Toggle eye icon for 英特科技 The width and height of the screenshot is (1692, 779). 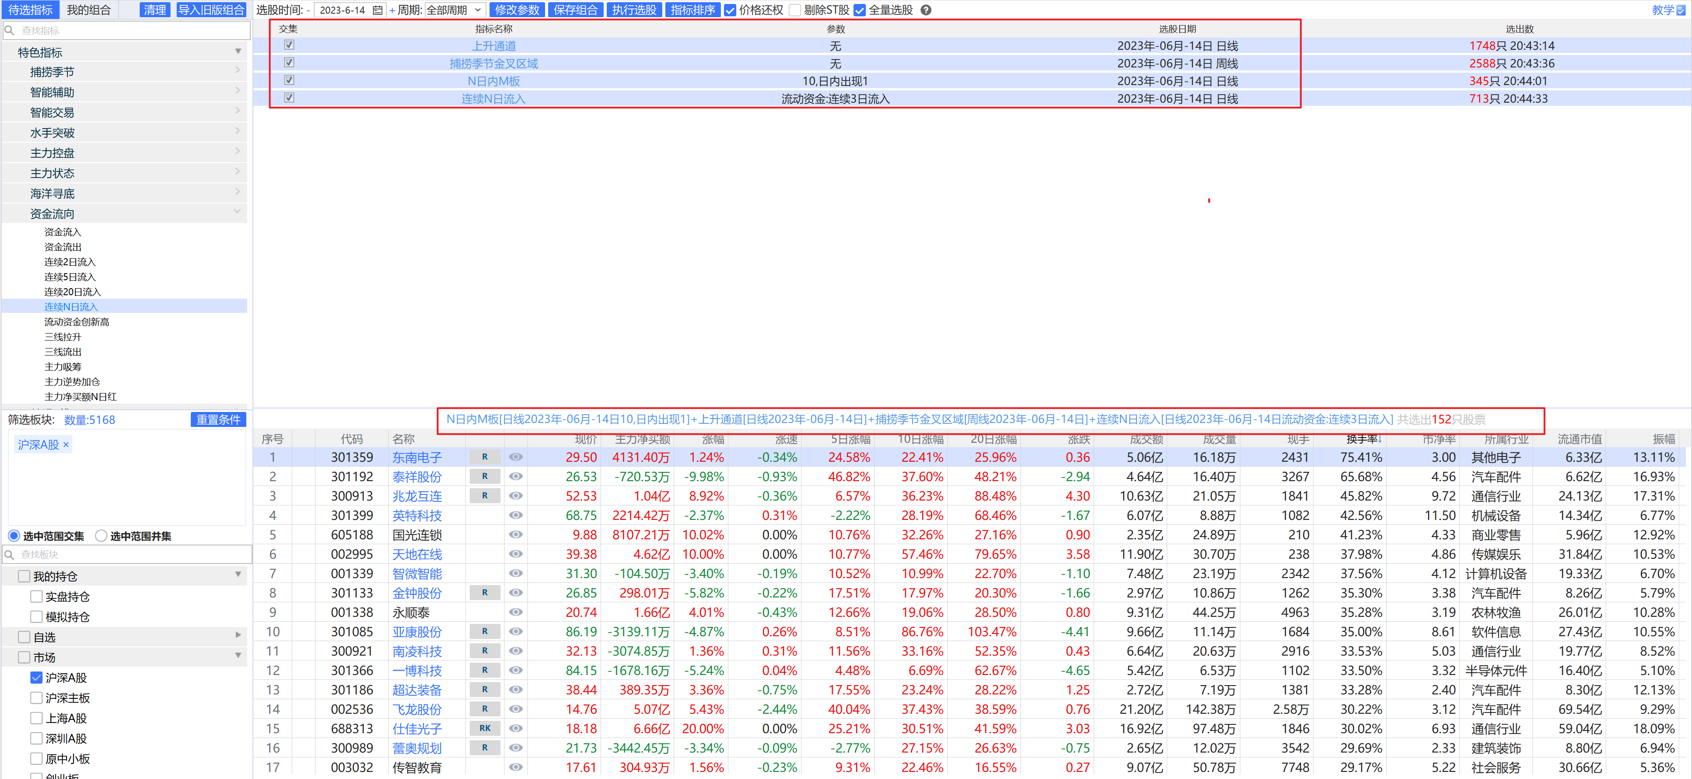pos(516,516)
